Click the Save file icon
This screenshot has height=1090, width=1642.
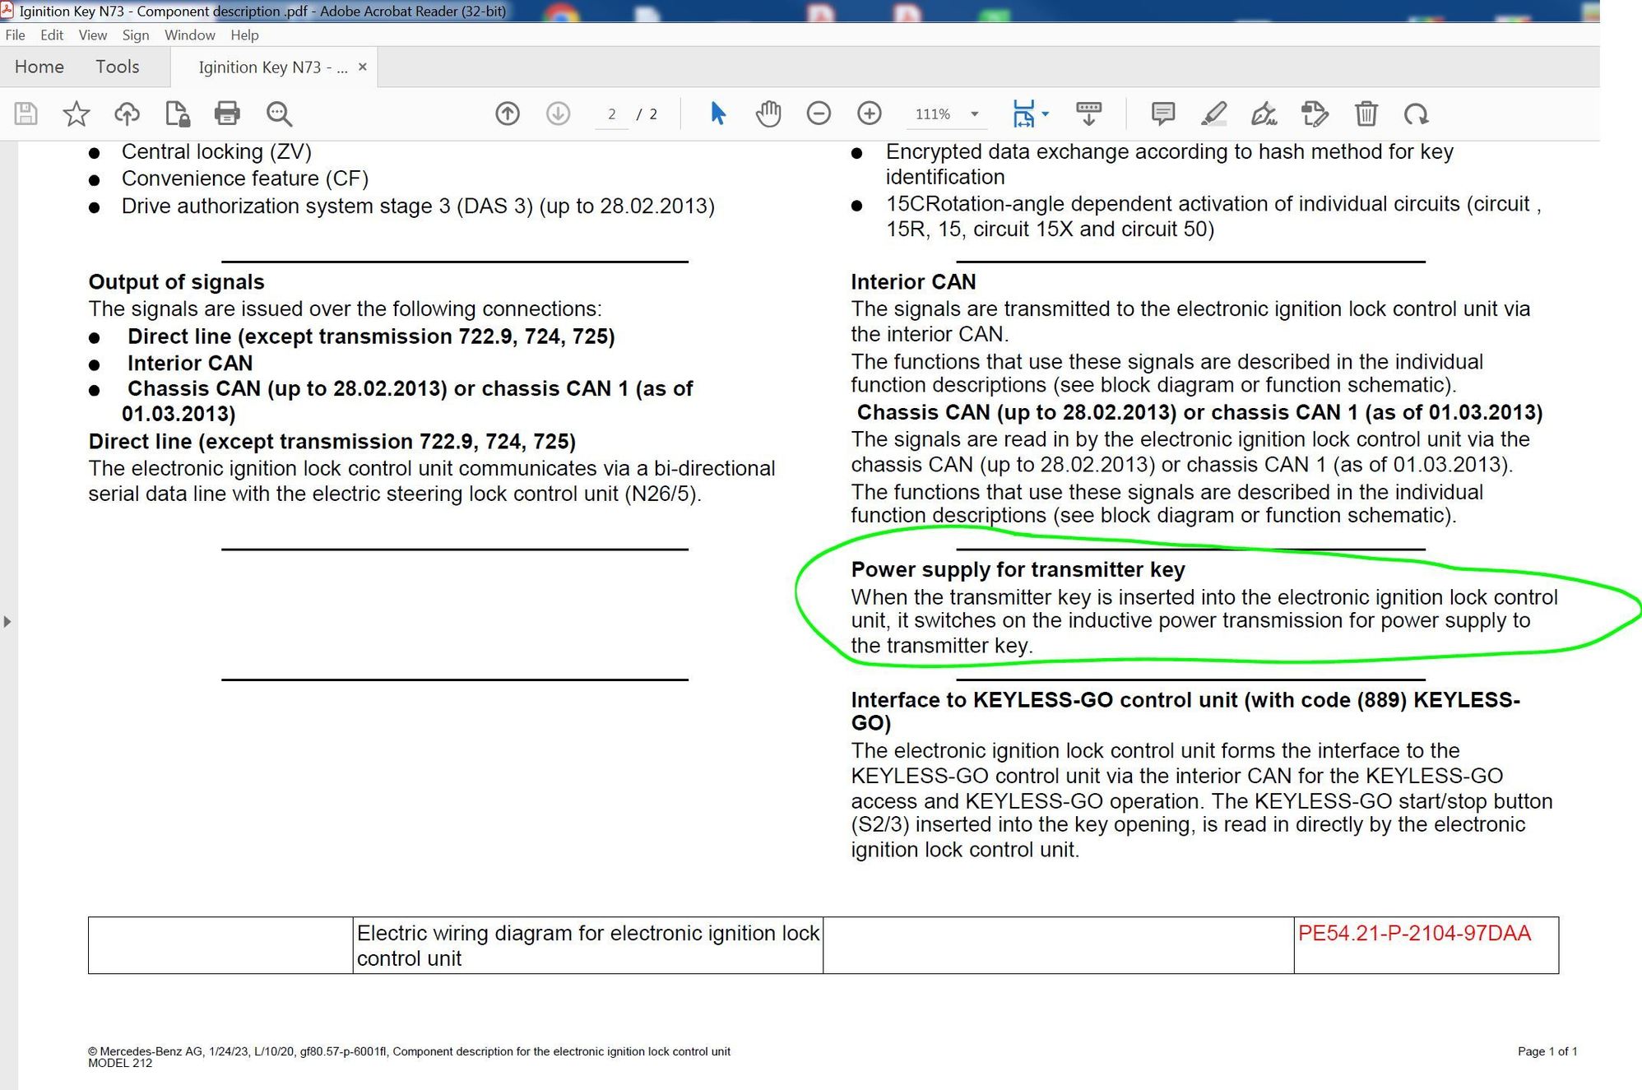click(x=26, y=114)
